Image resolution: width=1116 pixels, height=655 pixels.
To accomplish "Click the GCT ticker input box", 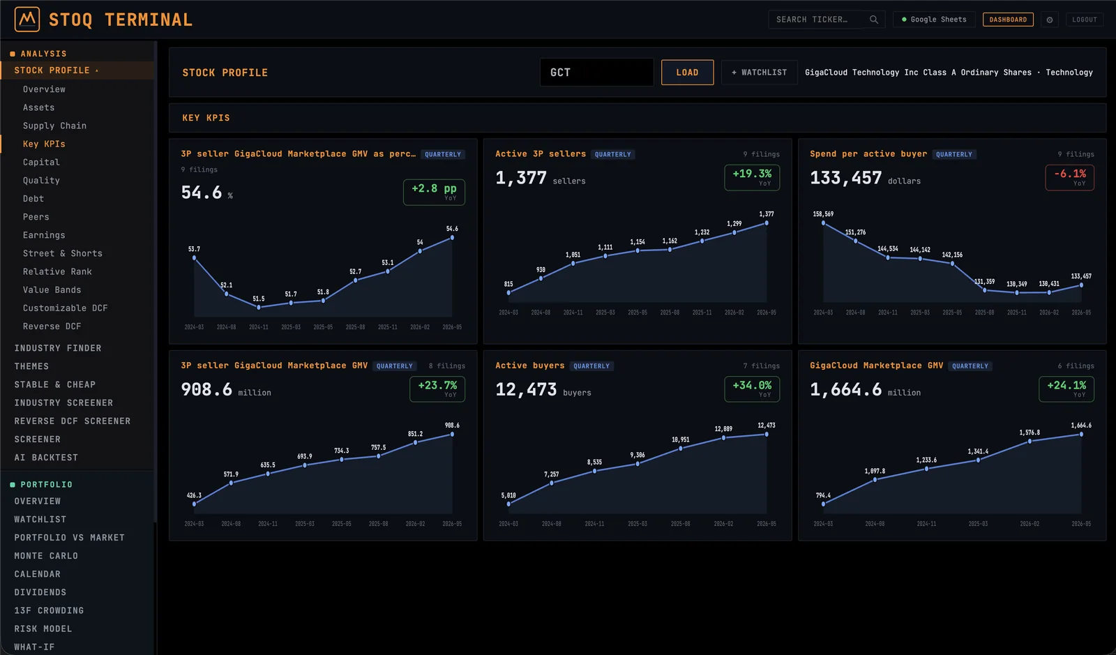I will (596, 73).
